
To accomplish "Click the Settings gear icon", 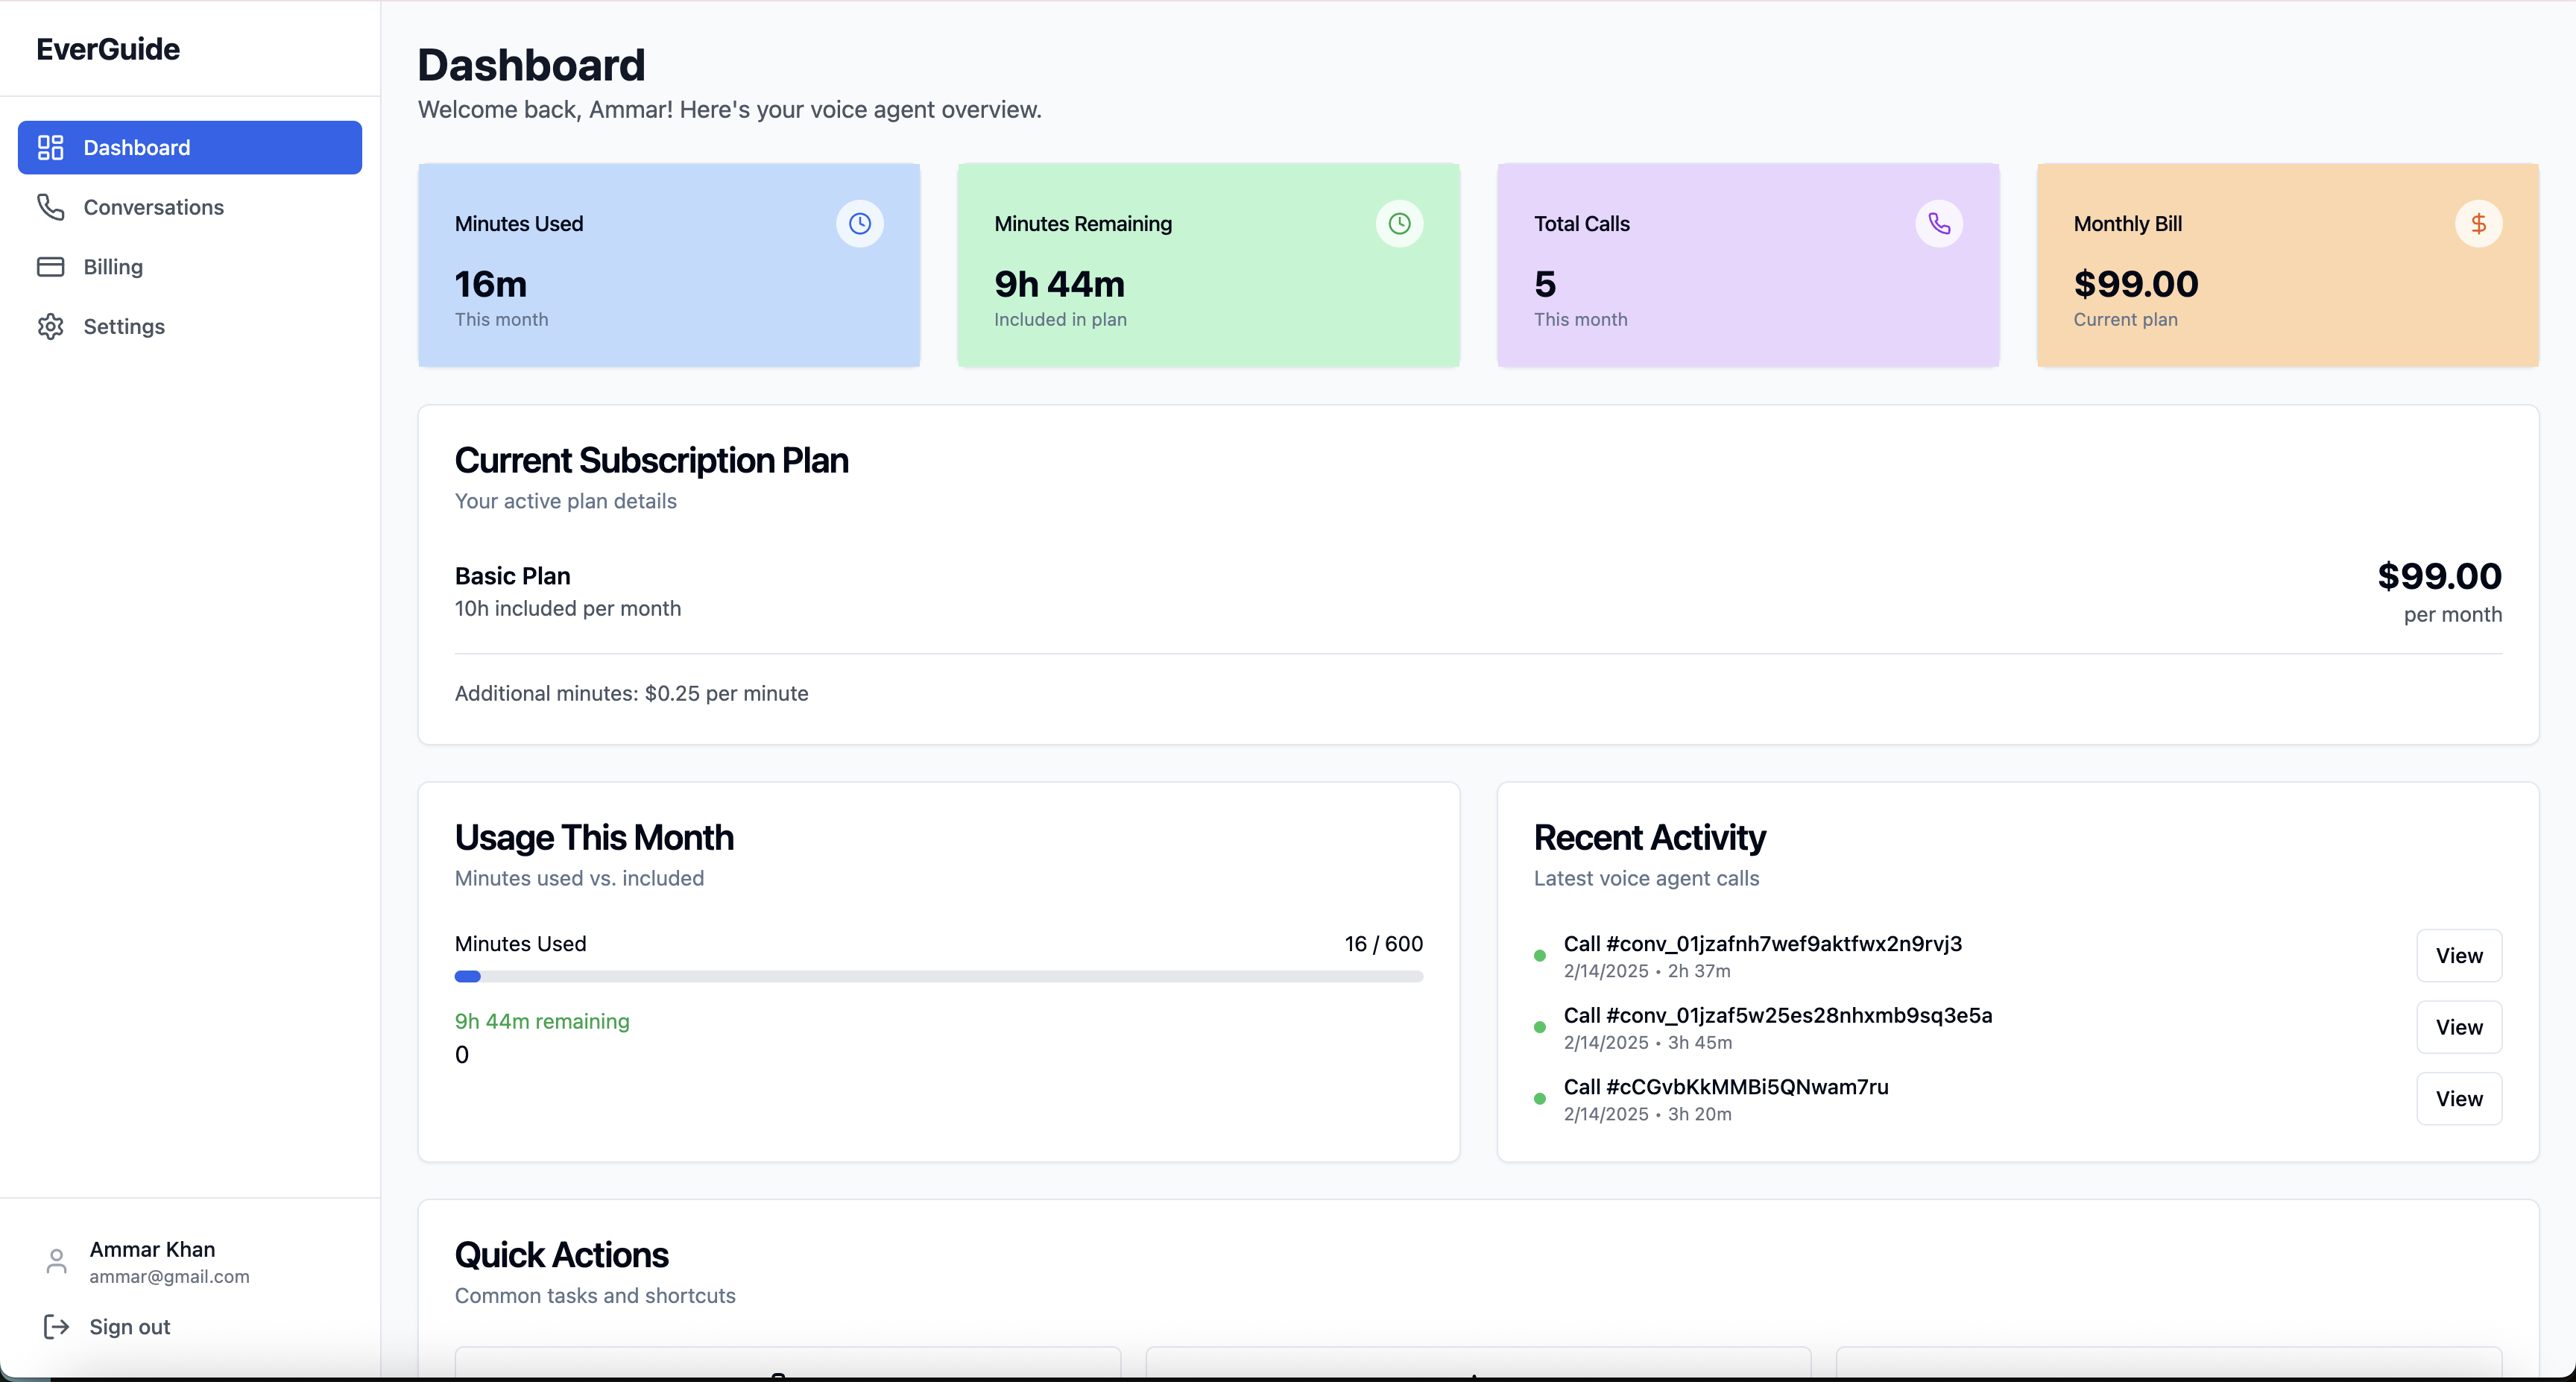I will (x=50, y=327).
